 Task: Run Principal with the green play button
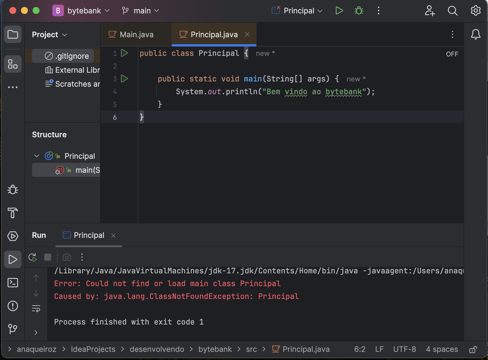tap(339, 11)
